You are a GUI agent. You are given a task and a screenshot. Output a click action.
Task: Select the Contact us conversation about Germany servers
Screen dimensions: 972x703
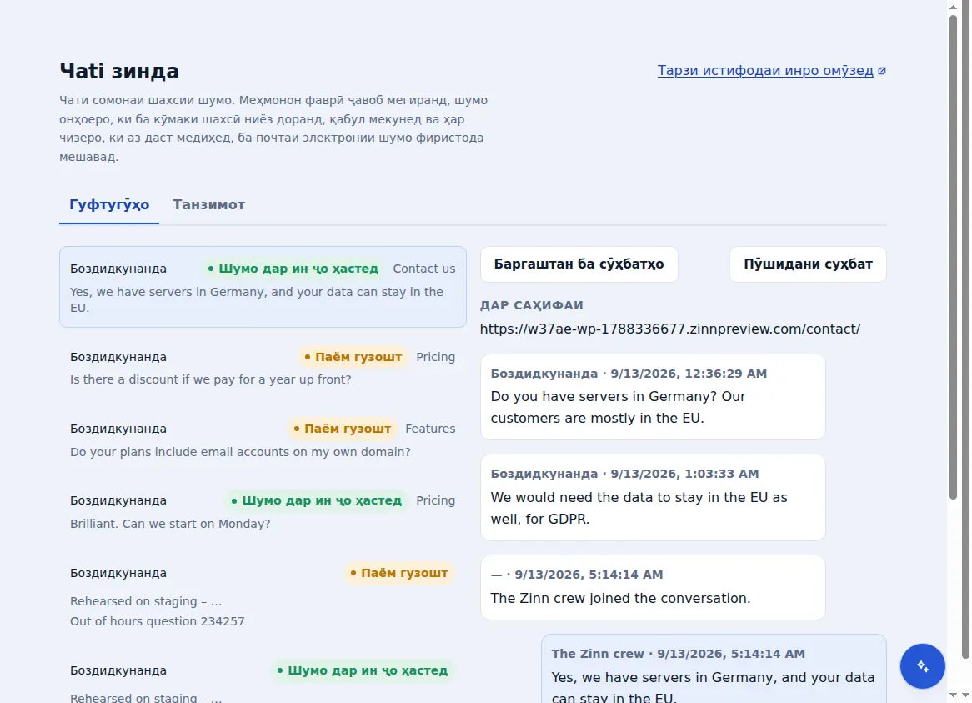point(263,286)
